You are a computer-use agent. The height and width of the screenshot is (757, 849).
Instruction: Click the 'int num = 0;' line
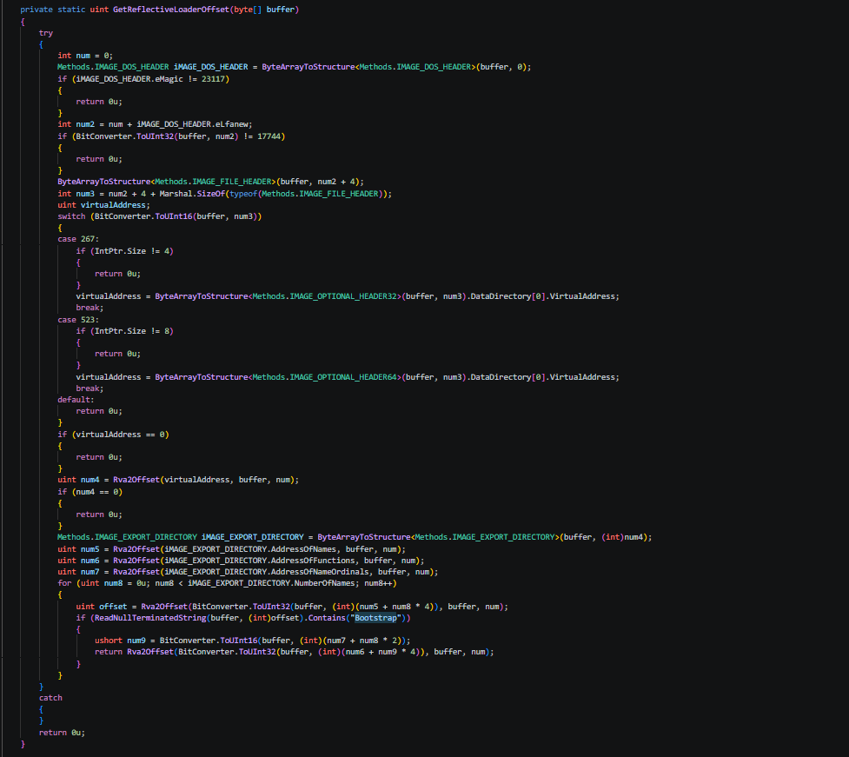tap(85, 56)
